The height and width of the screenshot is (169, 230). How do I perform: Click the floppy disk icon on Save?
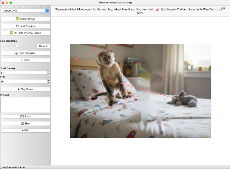(22, 117)
